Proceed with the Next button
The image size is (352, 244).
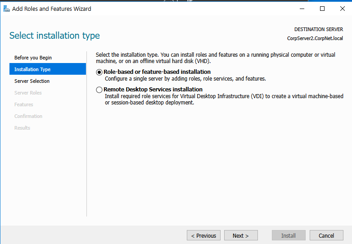(x=241, y=235)
